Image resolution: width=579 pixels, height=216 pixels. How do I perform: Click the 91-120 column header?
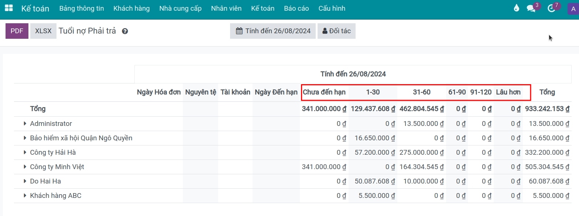[x=481, y=92]
